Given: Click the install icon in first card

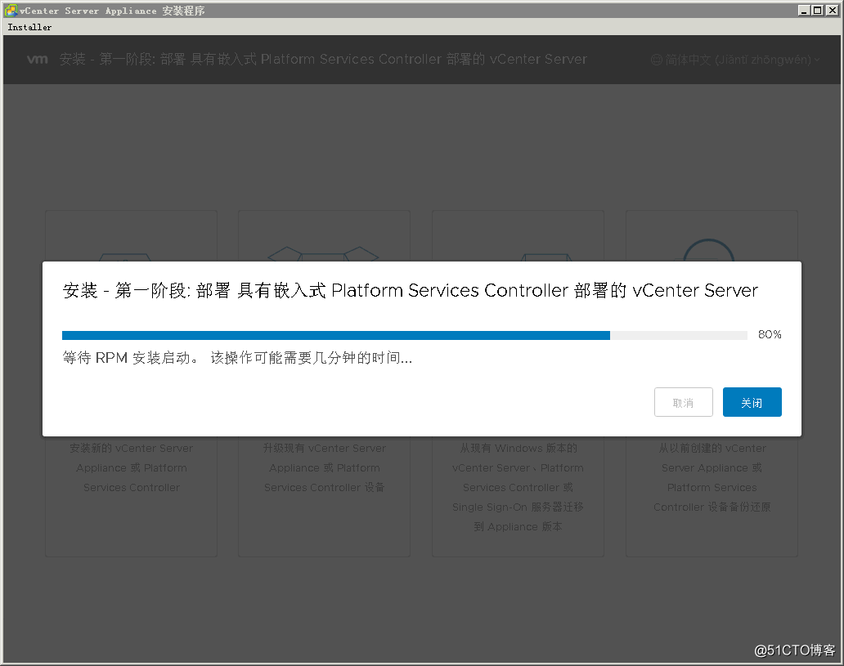Looking at the screenshot, I should (x=125, y=257).
